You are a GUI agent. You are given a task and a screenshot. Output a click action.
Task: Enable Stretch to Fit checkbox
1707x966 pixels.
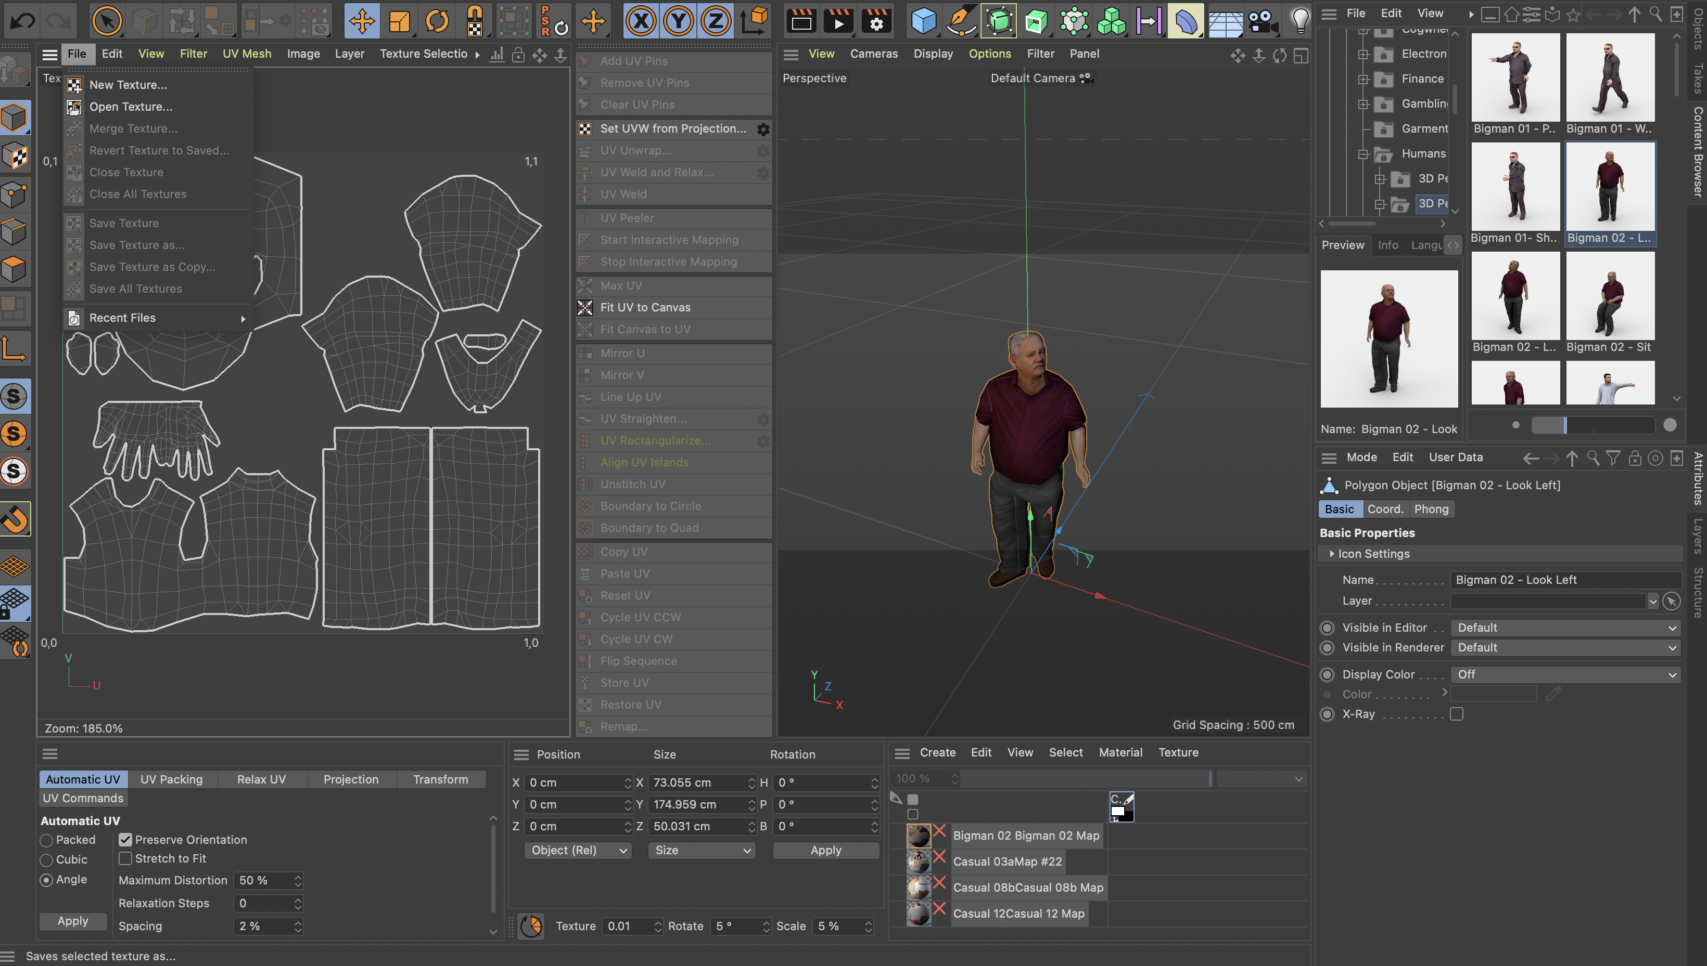pyautogui.click(x=125, y=858)
